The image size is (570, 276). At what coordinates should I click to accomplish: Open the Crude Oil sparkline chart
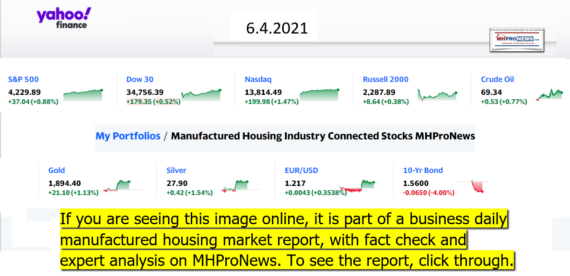pyautogui.click(x=550, y=94)
